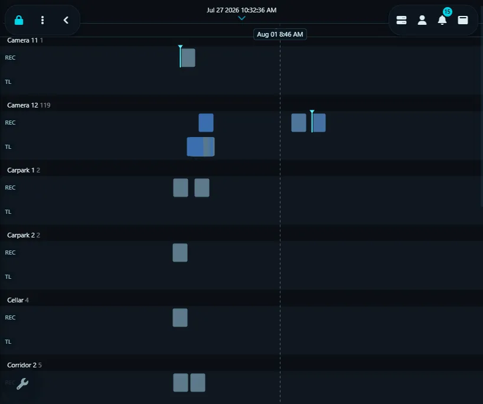Open the user account icon
The image size is (483, 404).
pyautogui.click(x=422, y=20)
